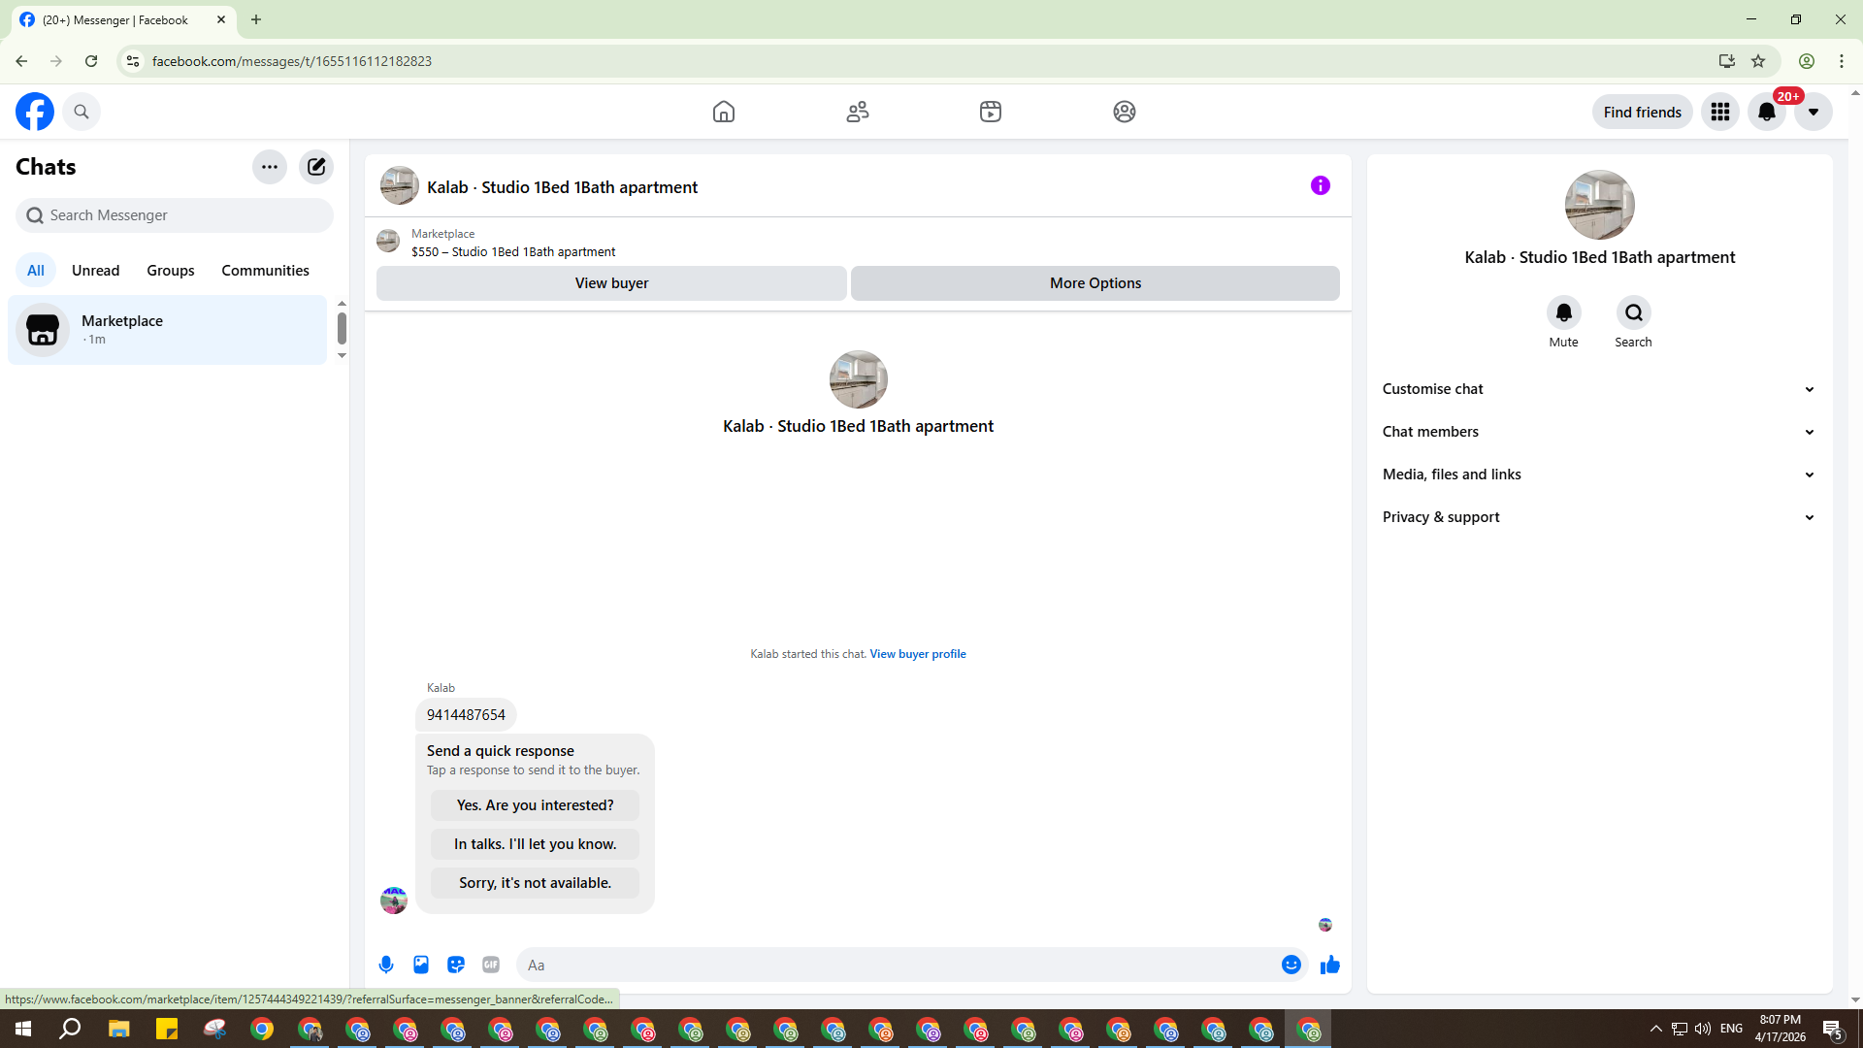Expand the Customise chat section

[x=1599, y=389]
